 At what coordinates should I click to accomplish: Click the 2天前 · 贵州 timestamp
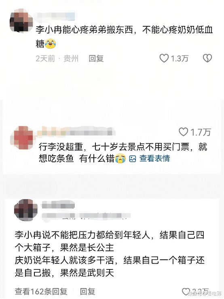tap(57, 59)
